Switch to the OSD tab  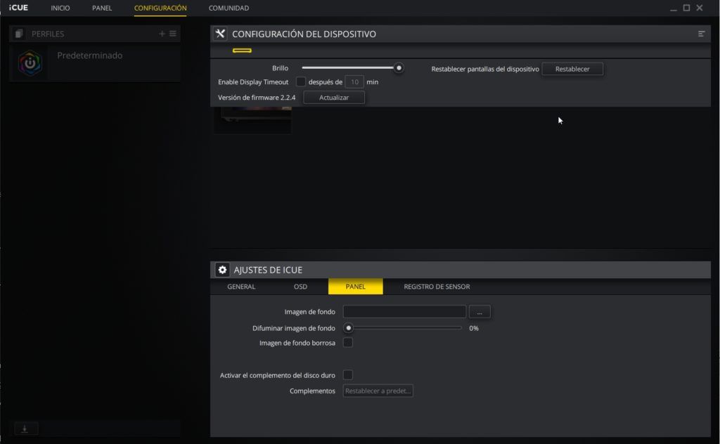click(300, 287)
